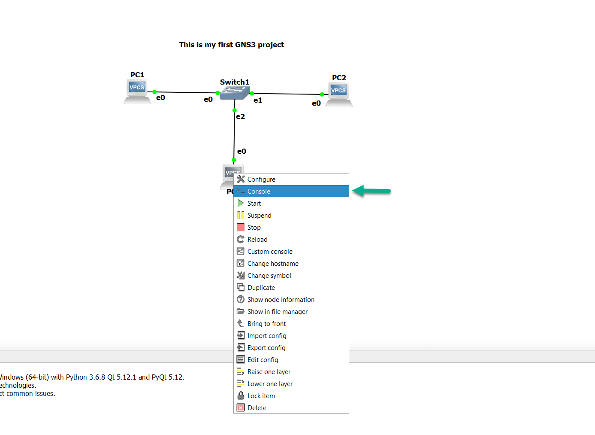This screenshot has width=595, height=435.
Task: Click the yellow Suspend pause icon
Action: pyautogui.click(x=241, y=215)
